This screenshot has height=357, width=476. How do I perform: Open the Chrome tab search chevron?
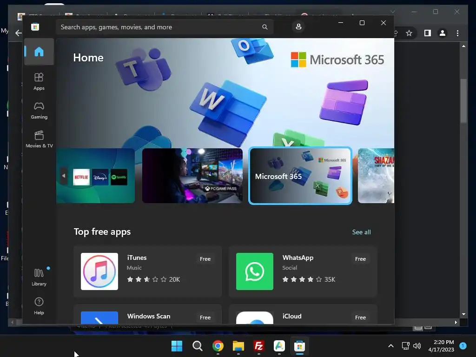(392, 12)
